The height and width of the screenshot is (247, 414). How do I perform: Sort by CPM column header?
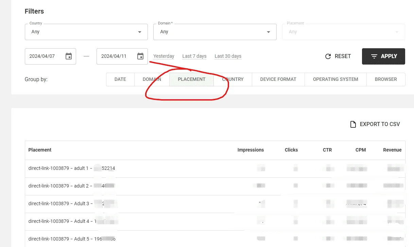point(361,150)
